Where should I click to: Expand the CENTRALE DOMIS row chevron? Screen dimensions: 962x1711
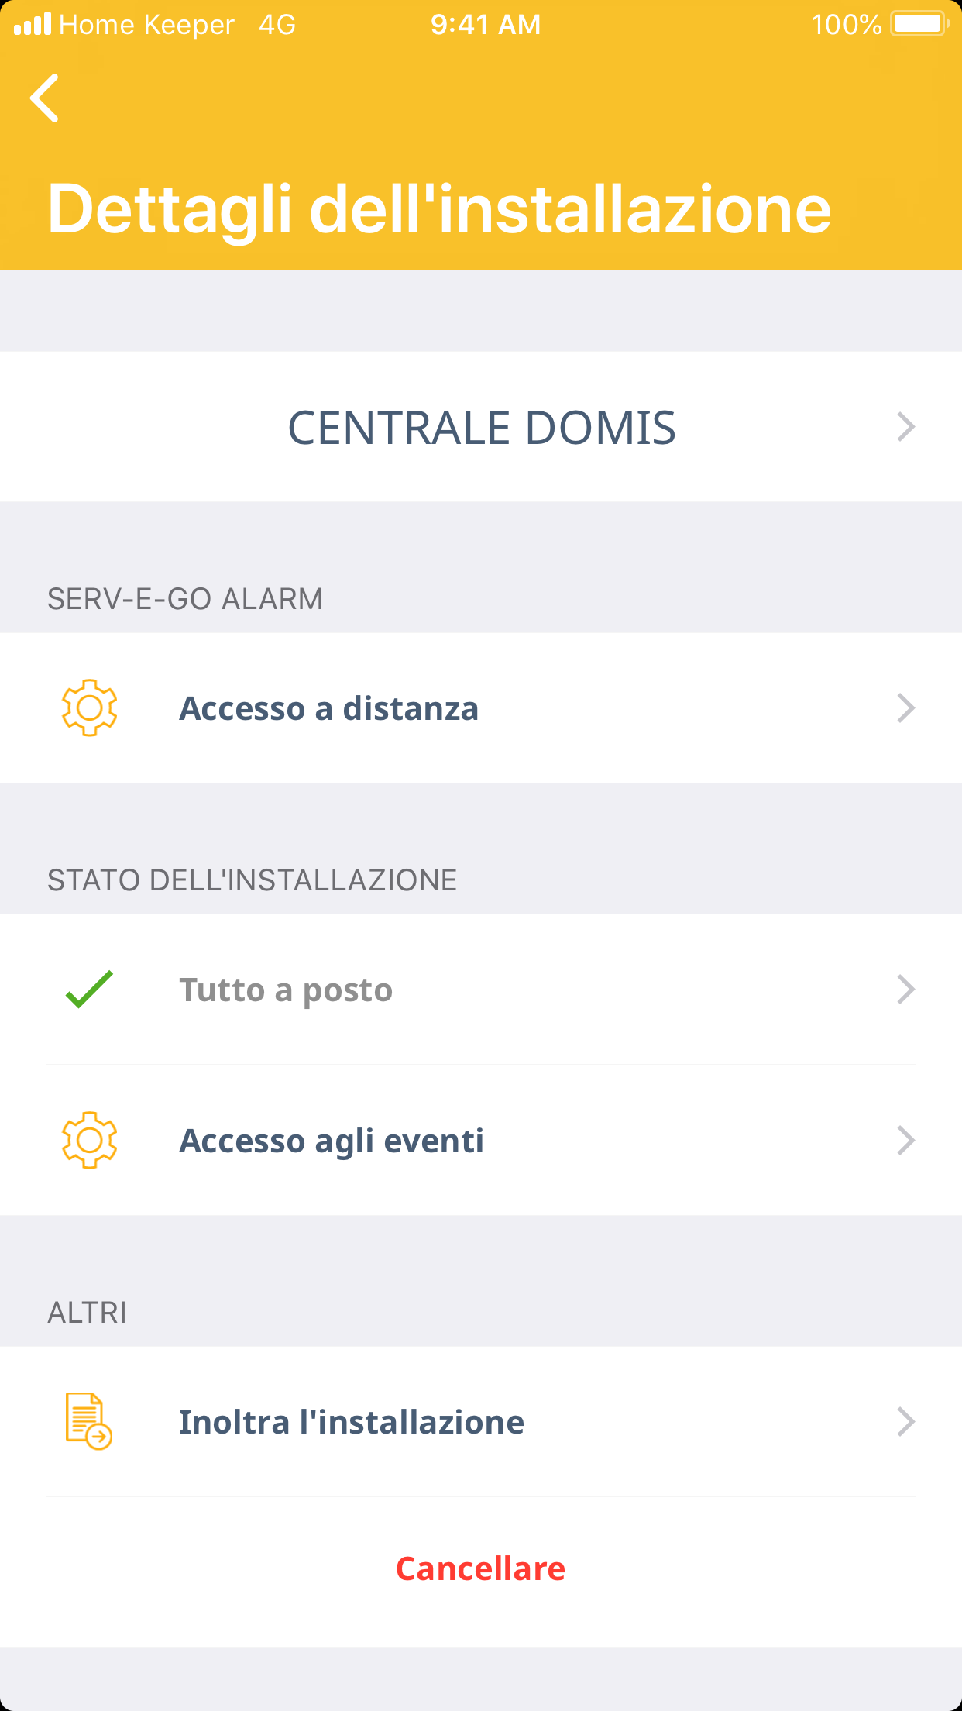pyautogui.click(x=905, y=427)
